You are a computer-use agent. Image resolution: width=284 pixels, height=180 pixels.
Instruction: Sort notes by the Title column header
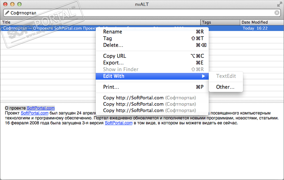point(100,22)
